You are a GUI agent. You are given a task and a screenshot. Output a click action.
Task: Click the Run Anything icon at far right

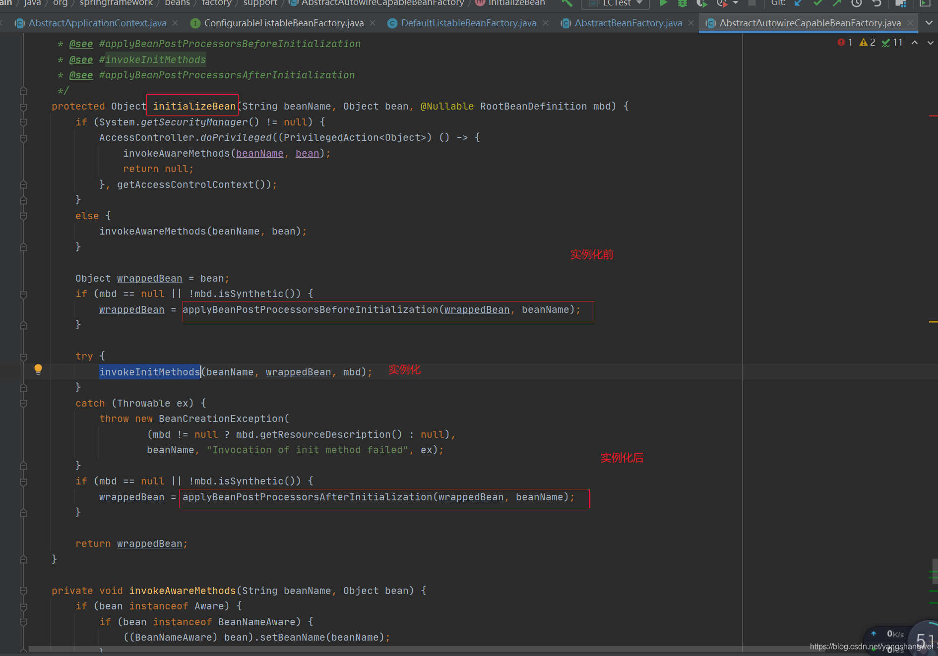925,3
